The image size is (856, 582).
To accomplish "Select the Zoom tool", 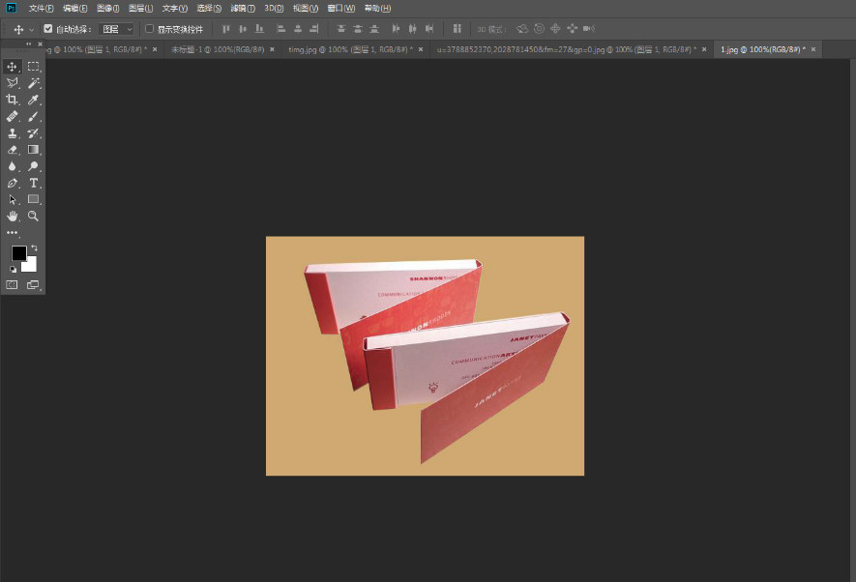I will 34,216.
